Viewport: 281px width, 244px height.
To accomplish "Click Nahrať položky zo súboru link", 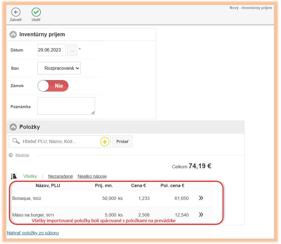I will click(x=33, y=233).
